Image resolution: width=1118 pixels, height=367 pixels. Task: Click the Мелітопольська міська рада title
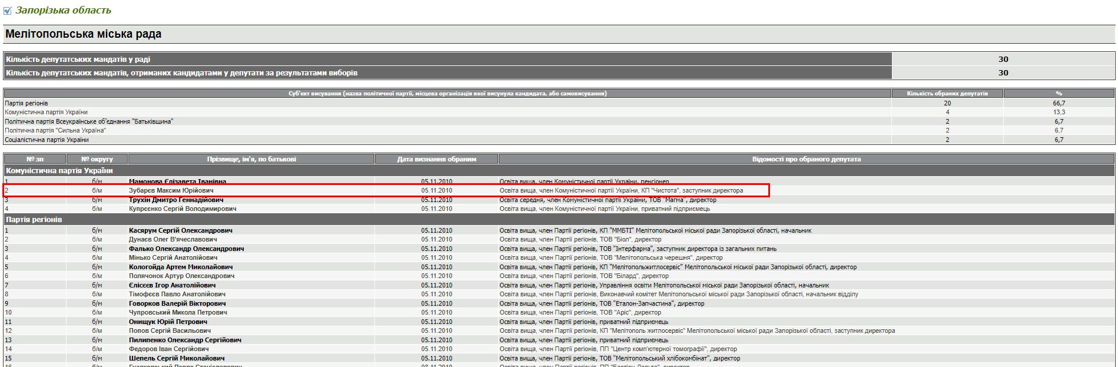click(x=83, y=34)
